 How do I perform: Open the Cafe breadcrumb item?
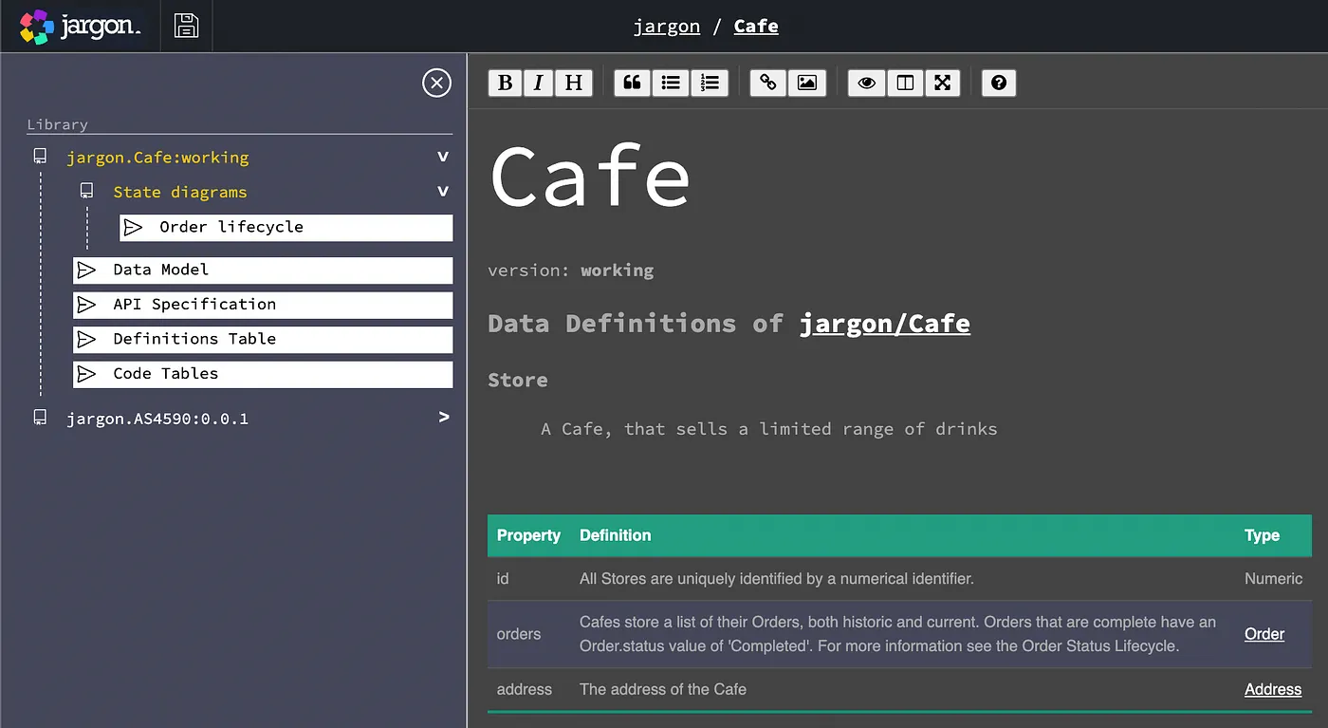tap(755, 26)
